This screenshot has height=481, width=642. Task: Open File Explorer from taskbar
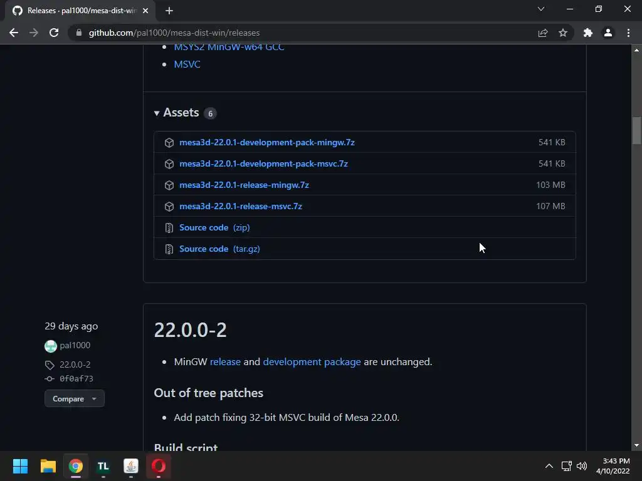[x=48, y=466]
